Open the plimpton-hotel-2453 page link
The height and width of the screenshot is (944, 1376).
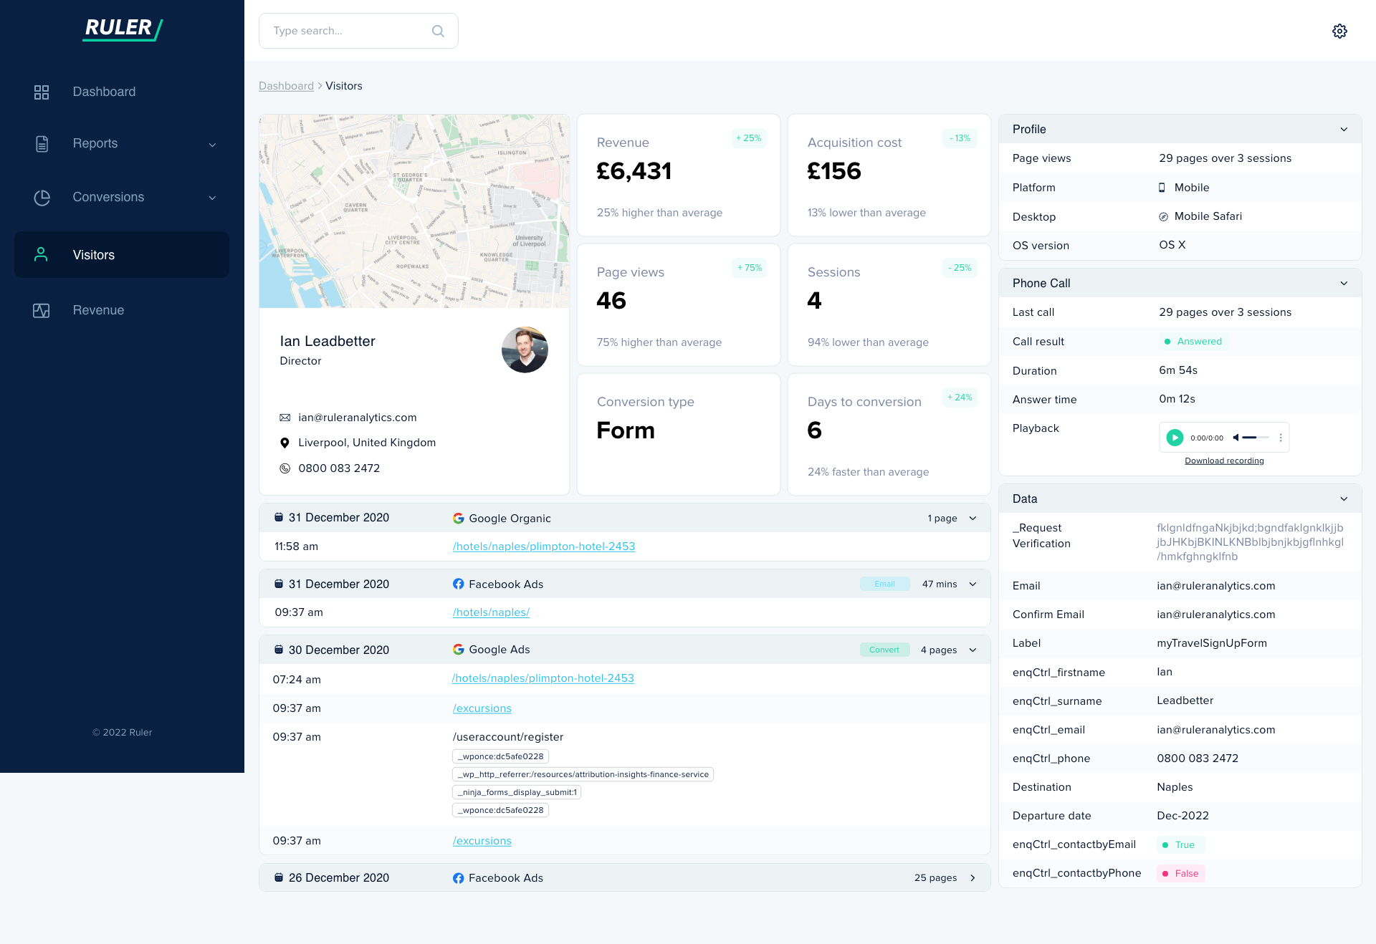[543, 546]
